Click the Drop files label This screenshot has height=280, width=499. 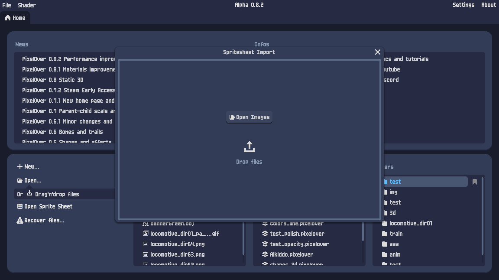(249, 162)
